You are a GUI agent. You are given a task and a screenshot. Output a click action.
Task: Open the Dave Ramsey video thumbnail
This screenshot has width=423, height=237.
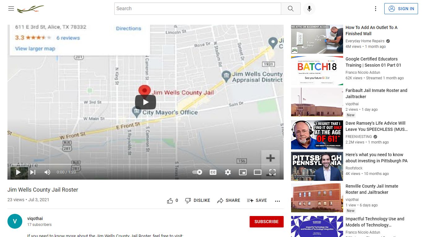click(317, 135)
